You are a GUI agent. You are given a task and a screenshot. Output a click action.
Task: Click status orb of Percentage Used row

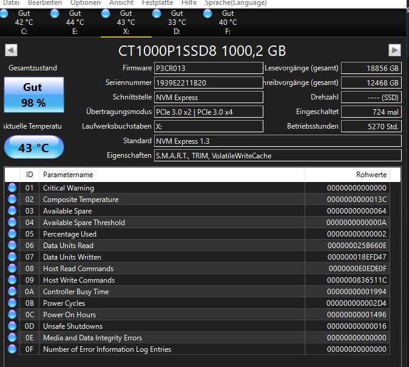coord(12,234)
